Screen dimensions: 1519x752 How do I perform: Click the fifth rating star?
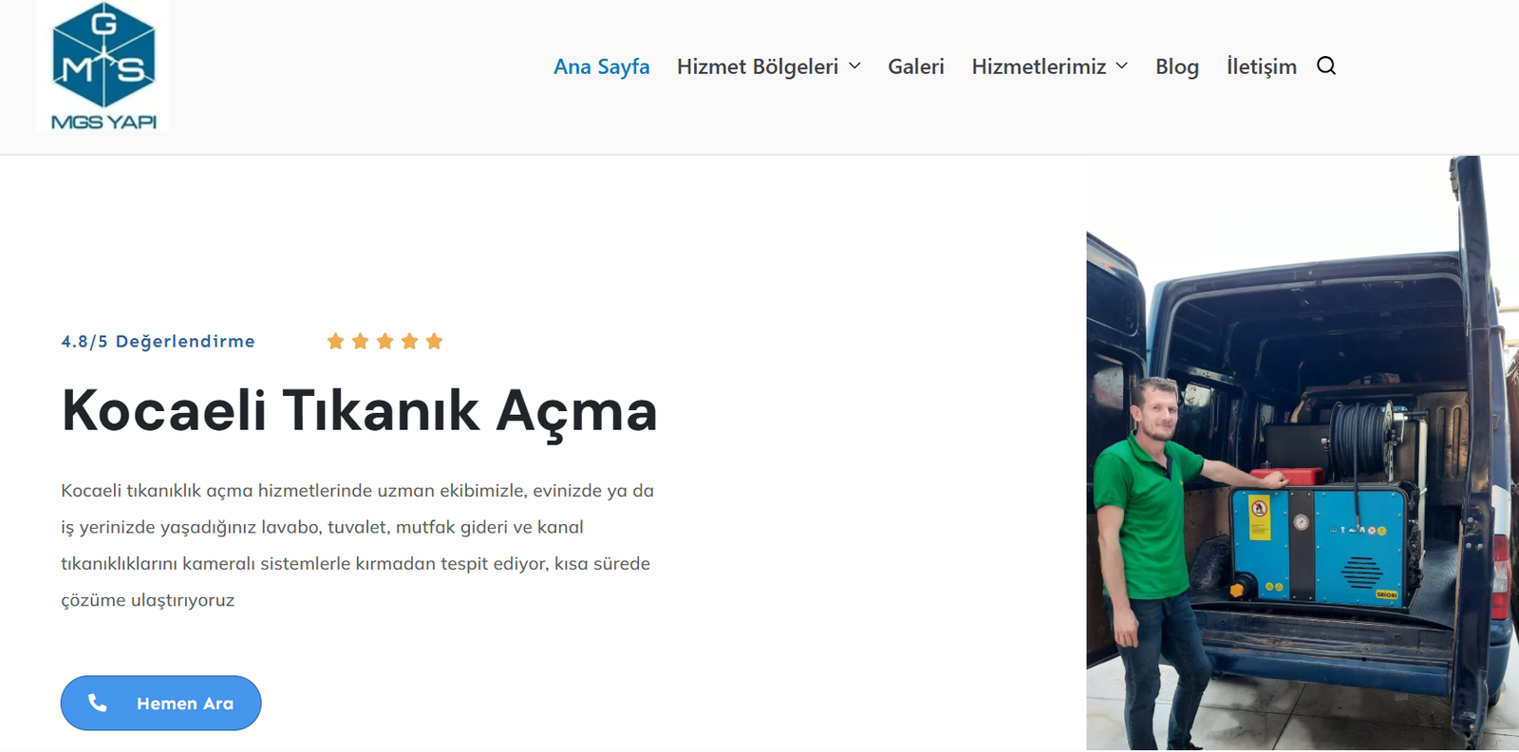pos(434,341)
